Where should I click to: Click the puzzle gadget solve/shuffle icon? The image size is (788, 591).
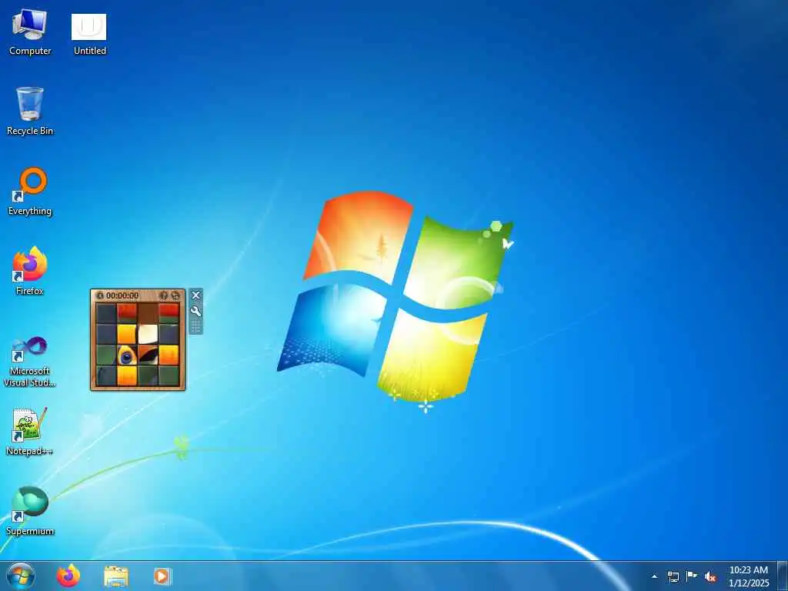[175, 295]
